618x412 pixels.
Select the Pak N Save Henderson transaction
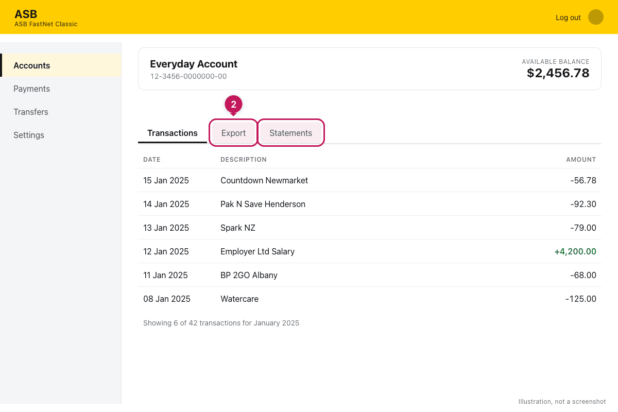(x=370, y=204)
